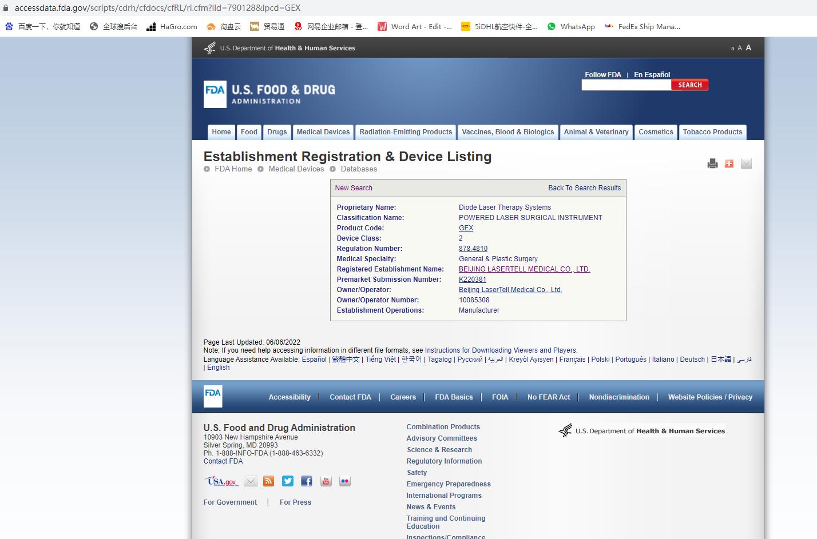Screen dimensions: 817x539
Task: Print this page with the printer icon
Action: click(712, 163)
